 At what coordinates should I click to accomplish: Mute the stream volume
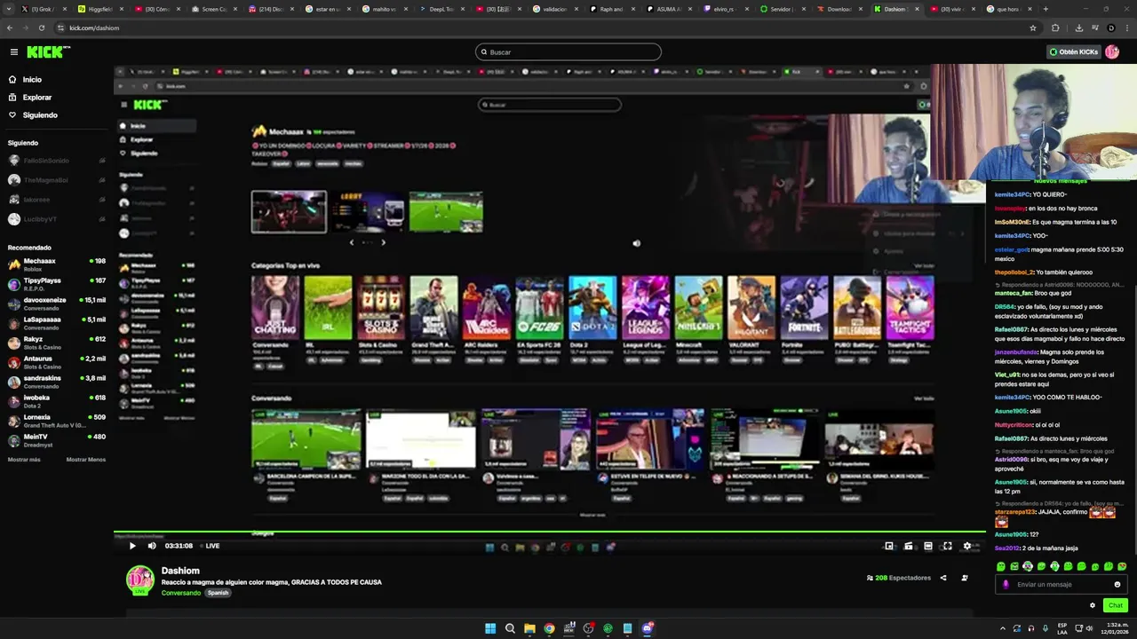point(152,546)
